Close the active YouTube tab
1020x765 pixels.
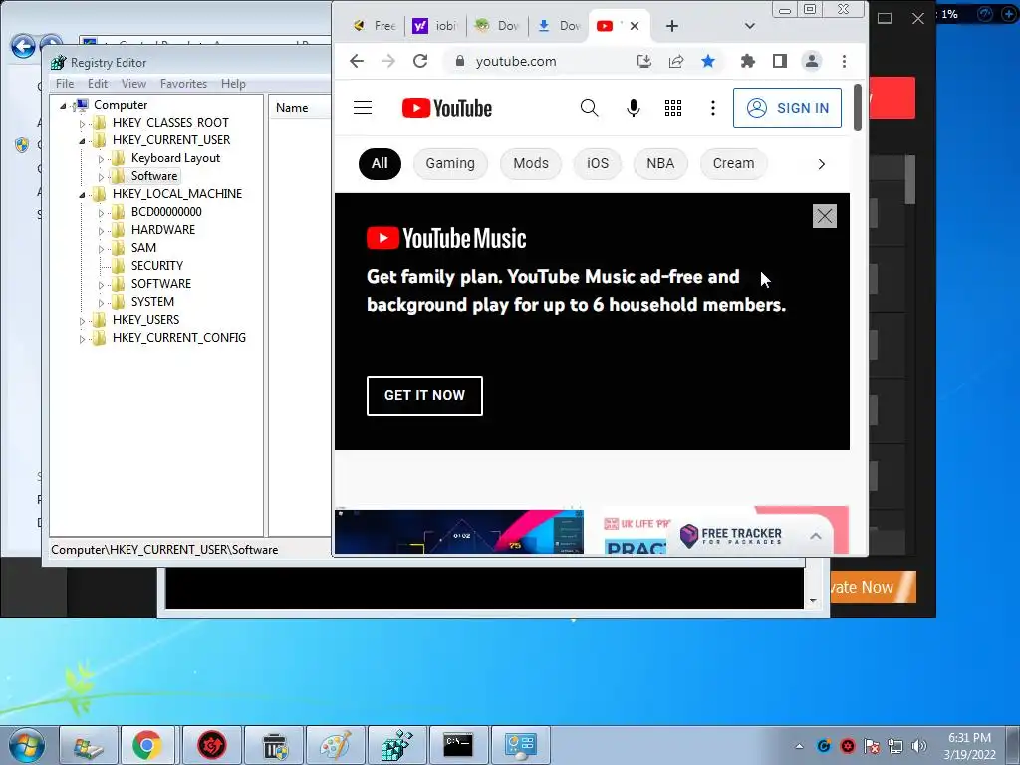(x=635, y=26)
